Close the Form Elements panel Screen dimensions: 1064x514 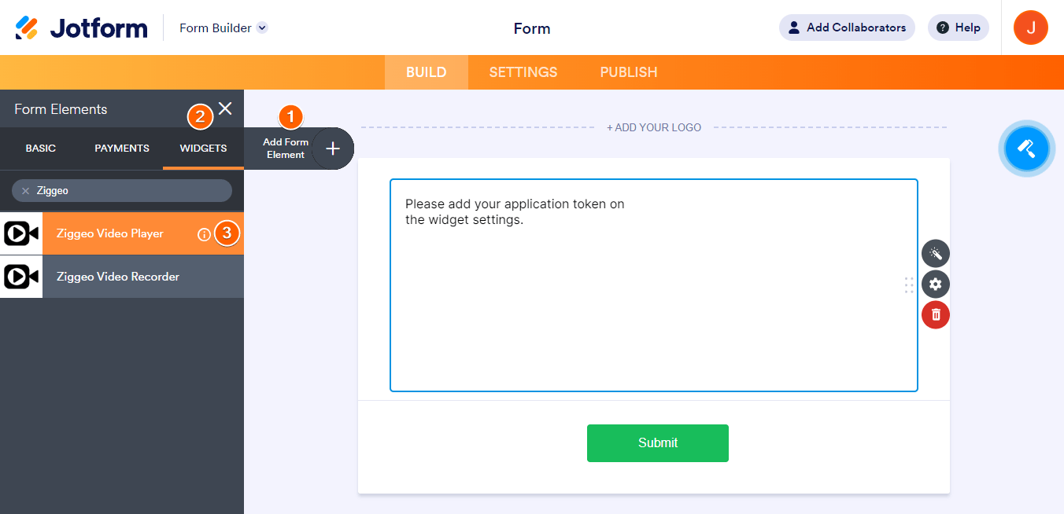coord(225,108)
